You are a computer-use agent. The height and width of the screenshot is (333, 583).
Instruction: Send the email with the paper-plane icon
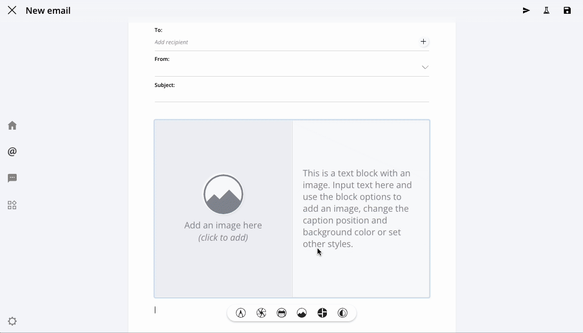point(526,10)
